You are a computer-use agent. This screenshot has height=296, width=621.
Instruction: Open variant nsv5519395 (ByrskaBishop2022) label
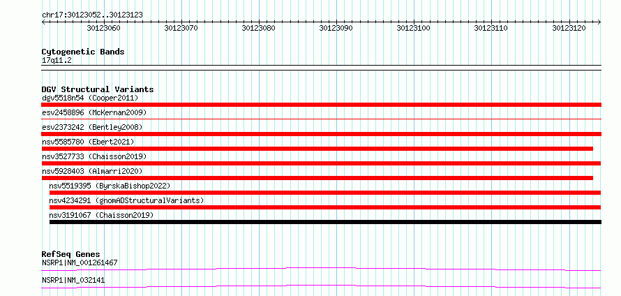coord(110,186)
